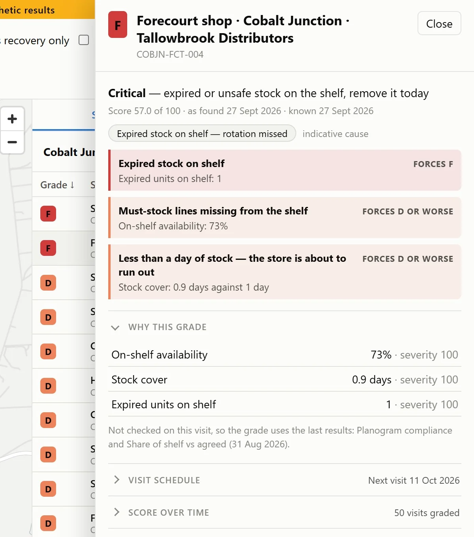This screenshot has width=474, height=537.
Task: Select 'Must-stock lines missing from the shelf' heading
Action: click(x=213, y=211)
